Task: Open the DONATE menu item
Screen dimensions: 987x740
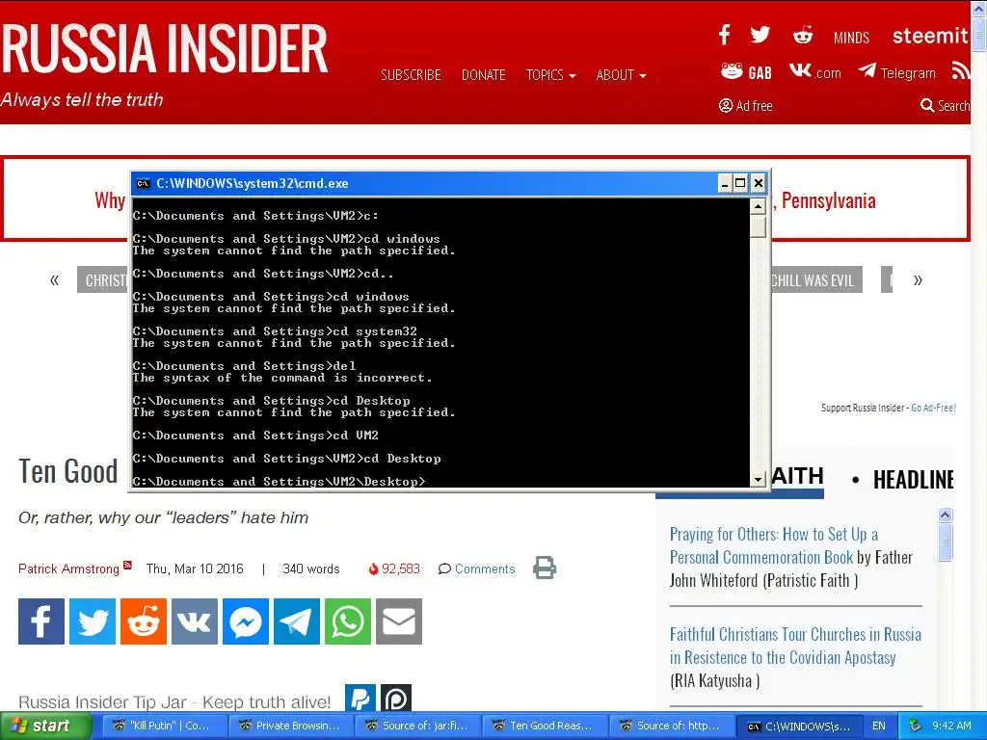Action: pyautogui.click(x=484, y=75)
